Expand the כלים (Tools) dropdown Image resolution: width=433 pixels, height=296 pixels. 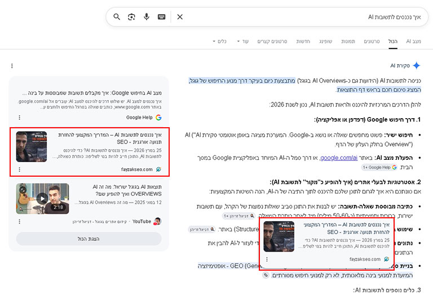pos(219,41)
